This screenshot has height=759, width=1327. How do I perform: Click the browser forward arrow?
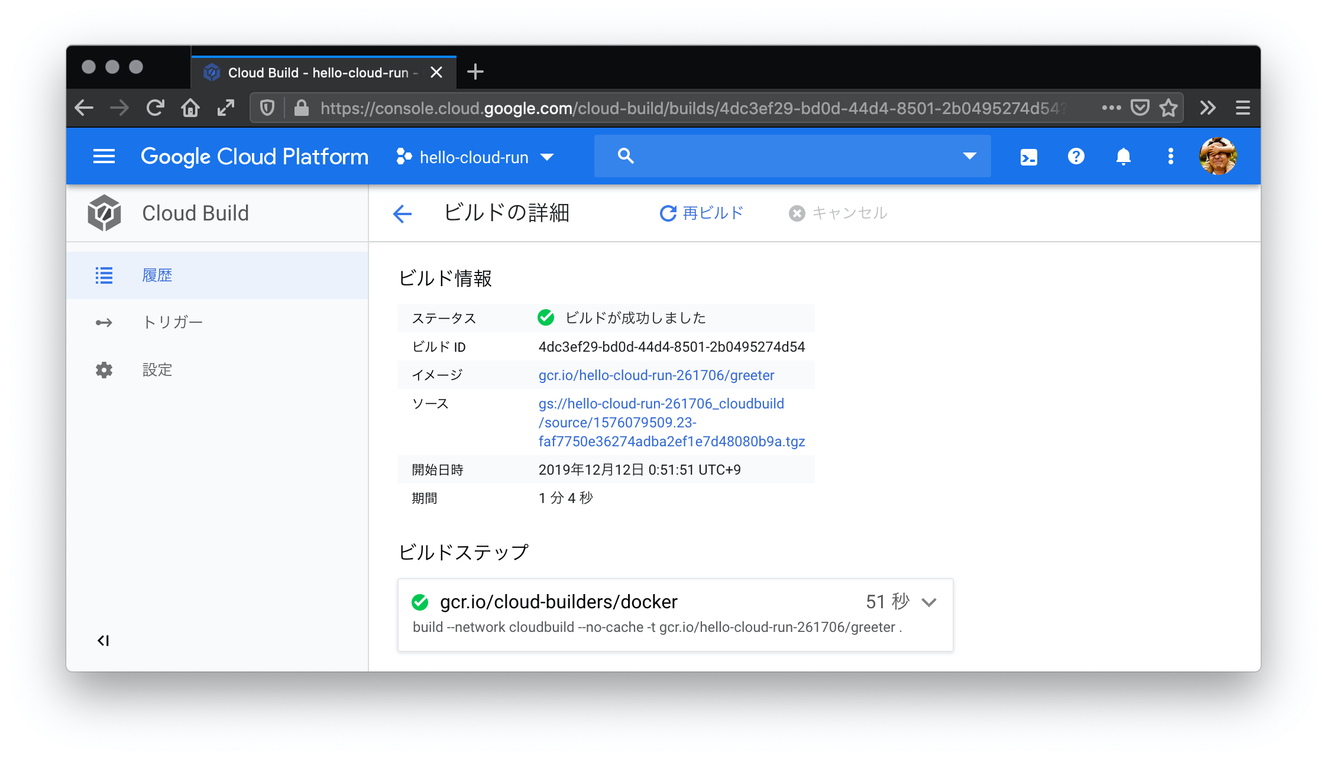(119, 108)
